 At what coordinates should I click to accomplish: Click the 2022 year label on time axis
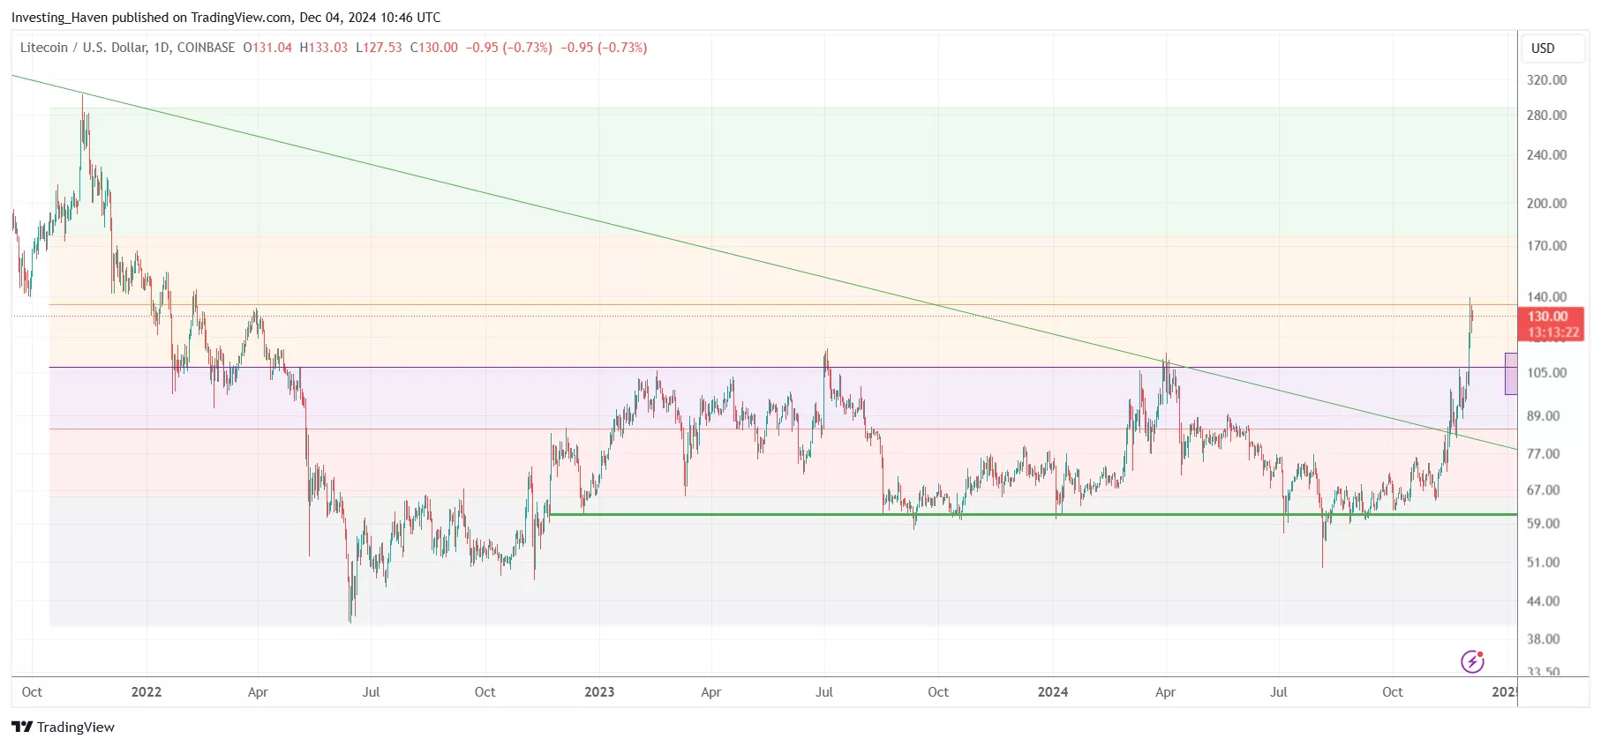147,692
